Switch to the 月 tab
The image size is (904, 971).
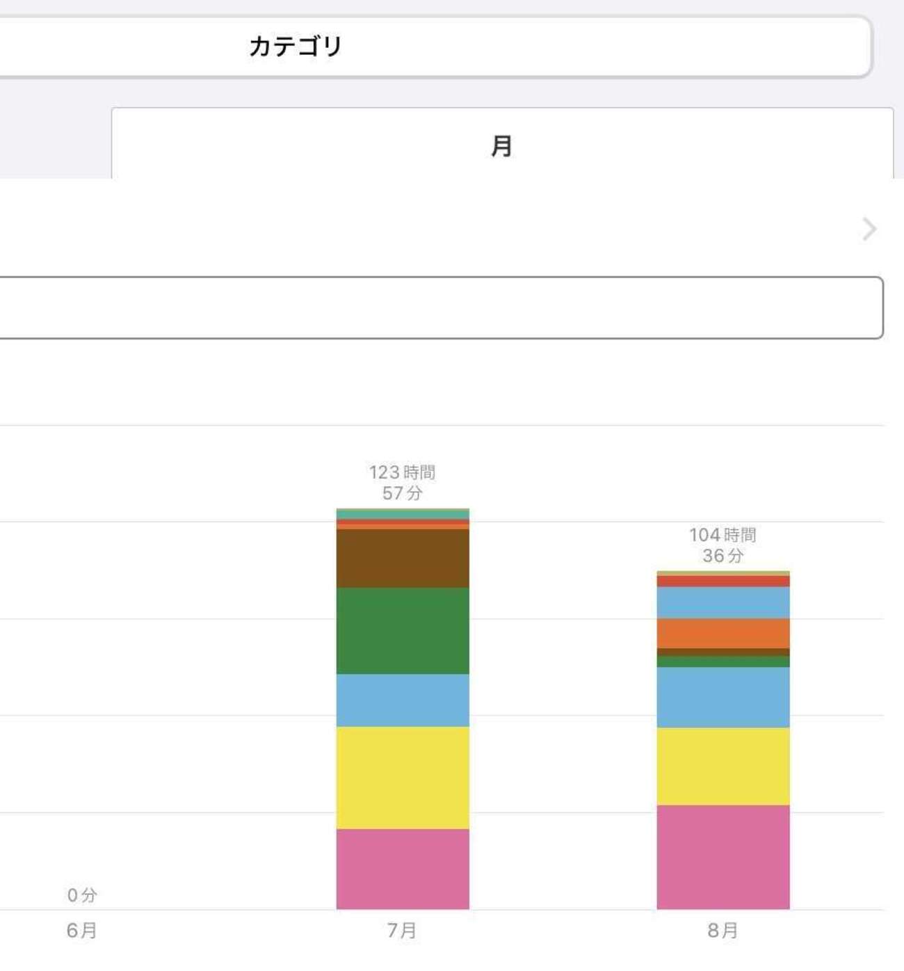point(501,145)
